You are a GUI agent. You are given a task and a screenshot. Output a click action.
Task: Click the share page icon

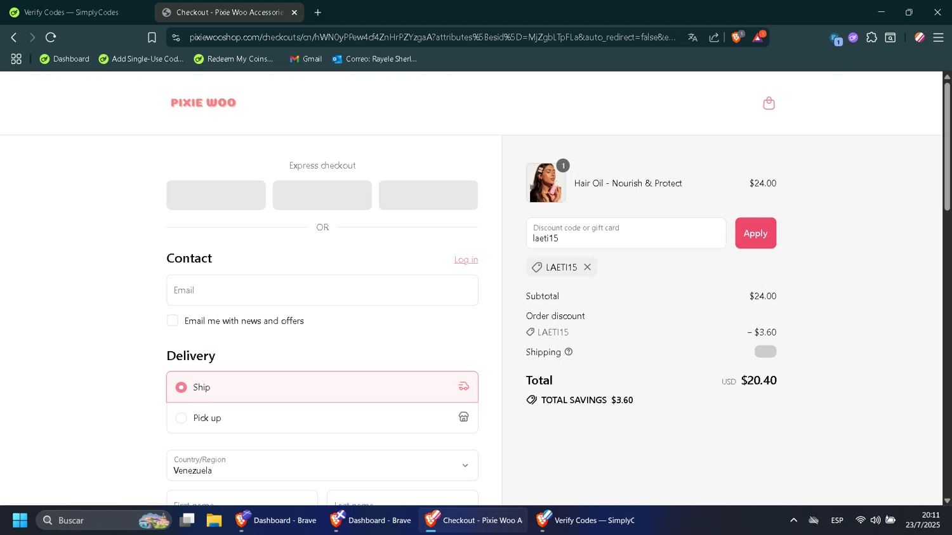(x=714, y=37)
